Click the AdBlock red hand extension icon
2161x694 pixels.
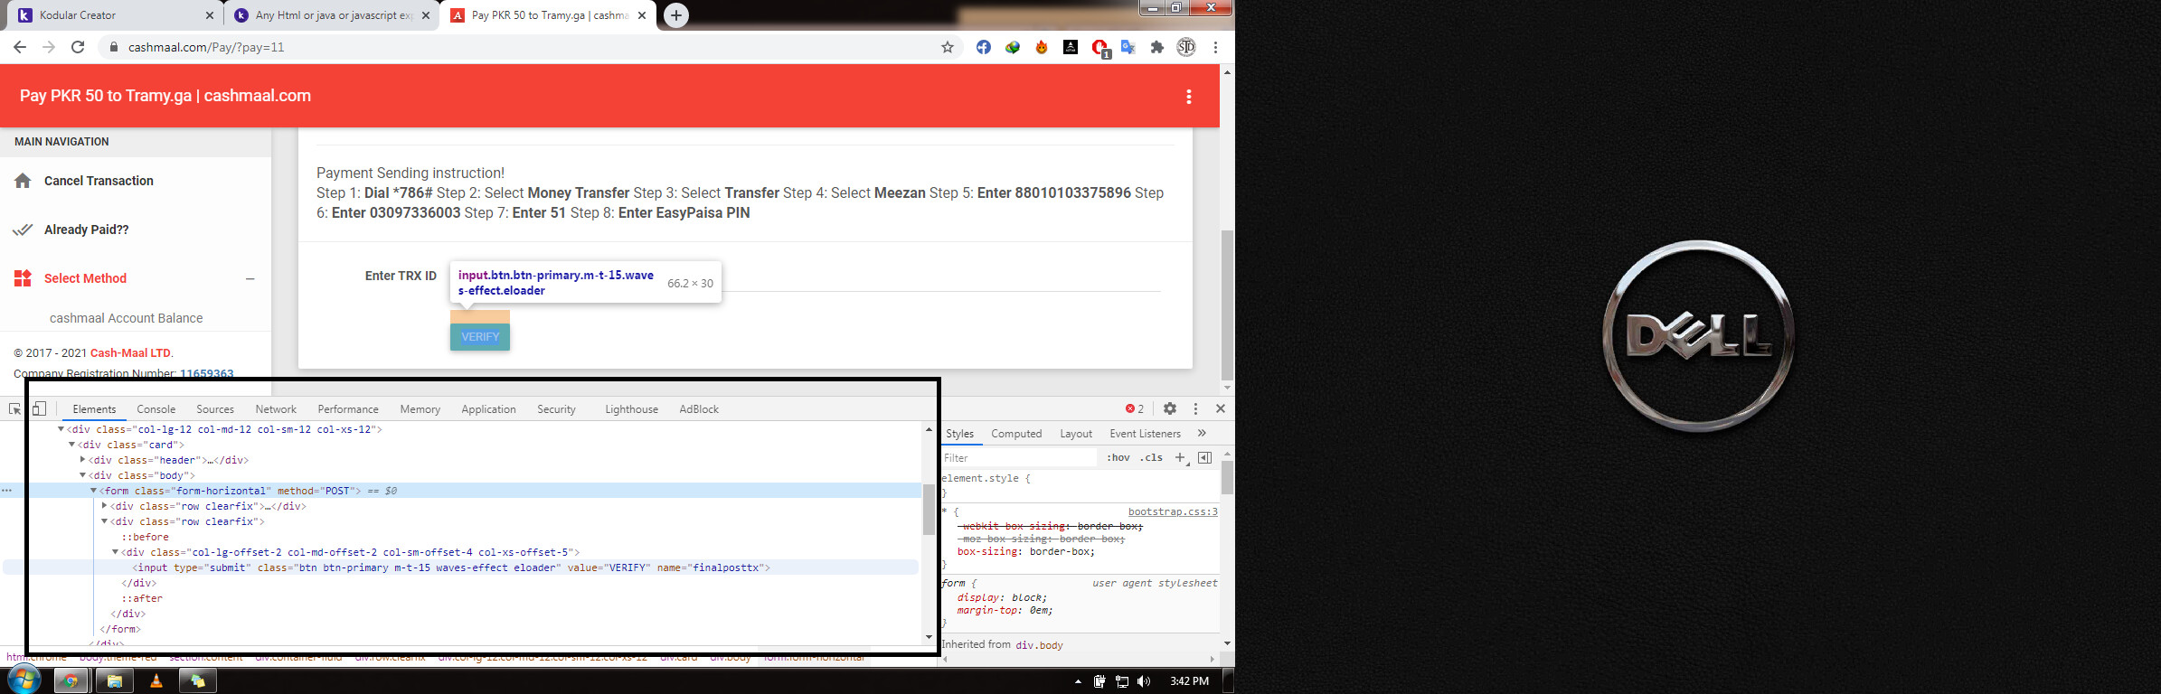1099,47
